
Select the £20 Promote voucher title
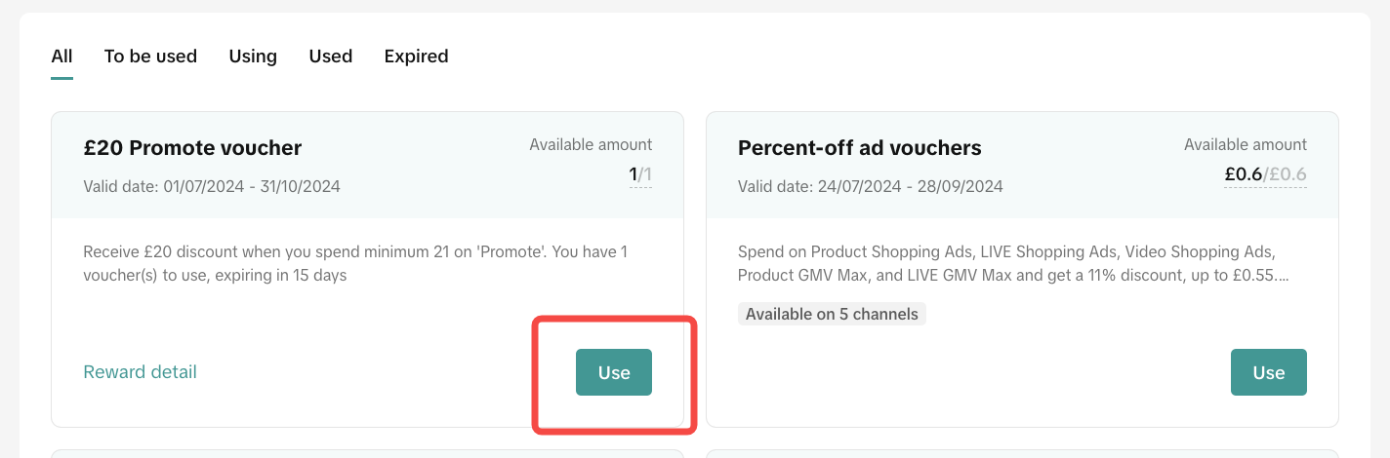click(x=192, y=148)
